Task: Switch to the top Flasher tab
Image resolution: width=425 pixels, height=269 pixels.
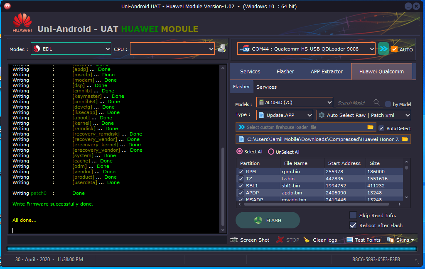Action: [285, 72]
